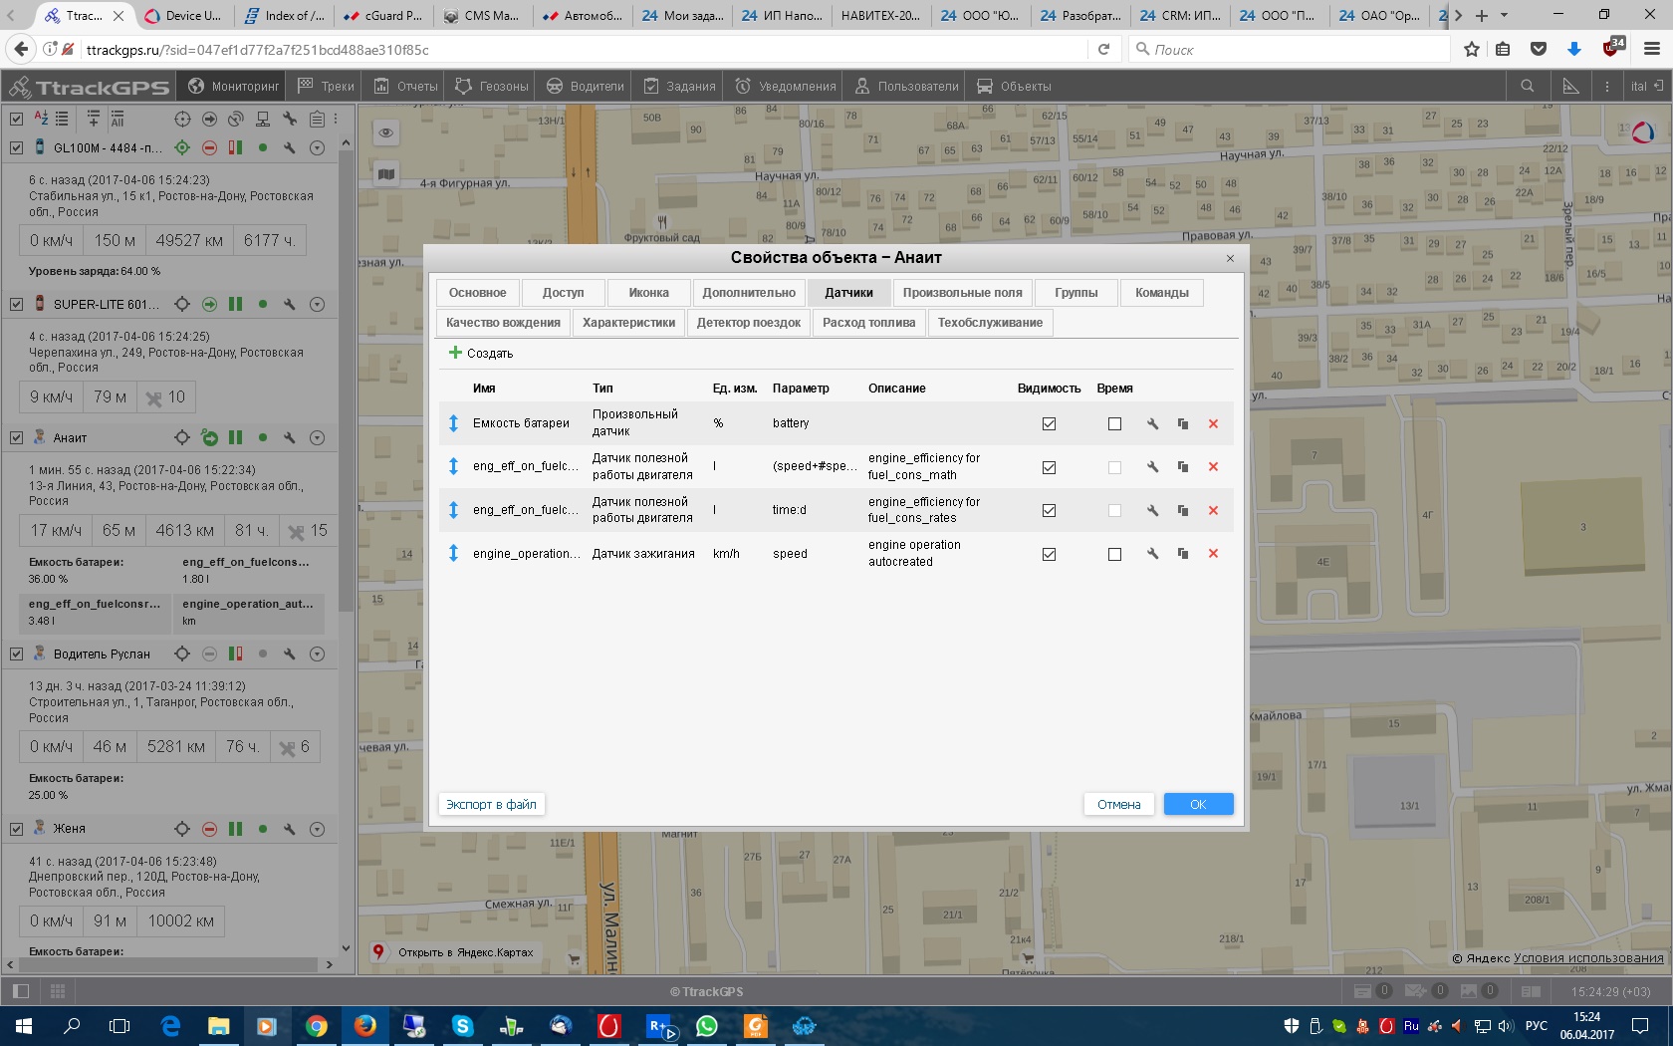Toggle checkbox for SUPER-LITE unit in list

click(x=16, y=304)
